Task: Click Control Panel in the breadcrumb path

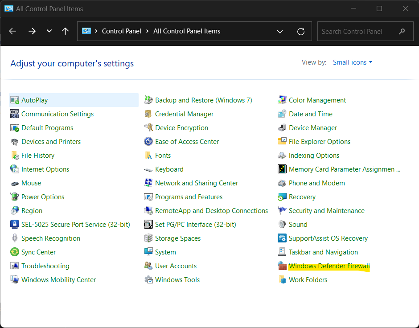Action: coord(121,31)
